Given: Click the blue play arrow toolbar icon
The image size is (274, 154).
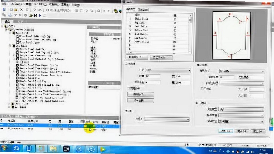Looking at the screenshot, I should 40,15.
